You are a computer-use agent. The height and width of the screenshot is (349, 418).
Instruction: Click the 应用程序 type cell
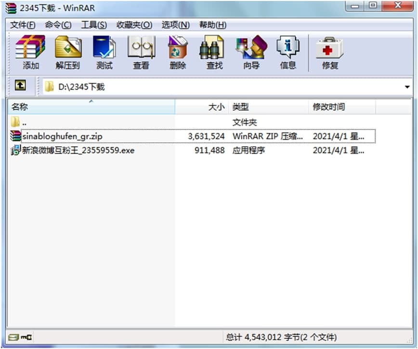[248, 150]
